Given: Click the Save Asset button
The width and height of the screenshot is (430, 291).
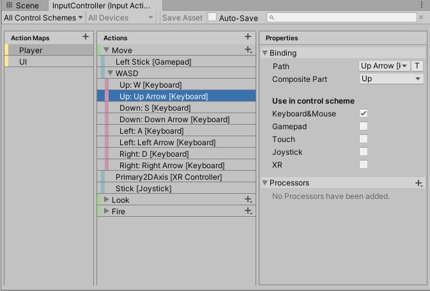Looking at the screenshot, I should (182, 18).
